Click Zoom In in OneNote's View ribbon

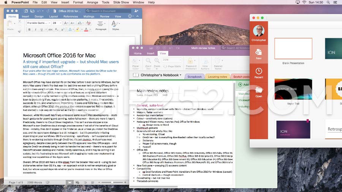(157, 63)
